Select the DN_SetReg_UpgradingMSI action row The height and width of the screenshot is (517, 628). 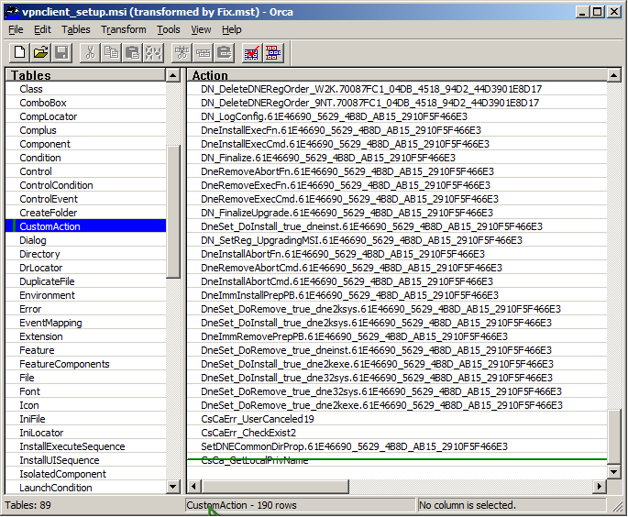[397, 240]
